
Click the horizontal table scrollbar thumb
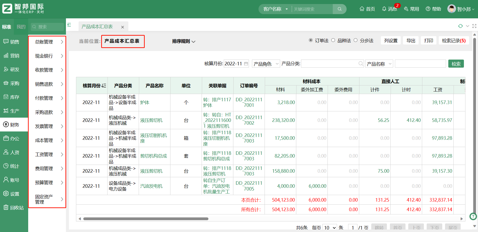click(x=146, y=219)
